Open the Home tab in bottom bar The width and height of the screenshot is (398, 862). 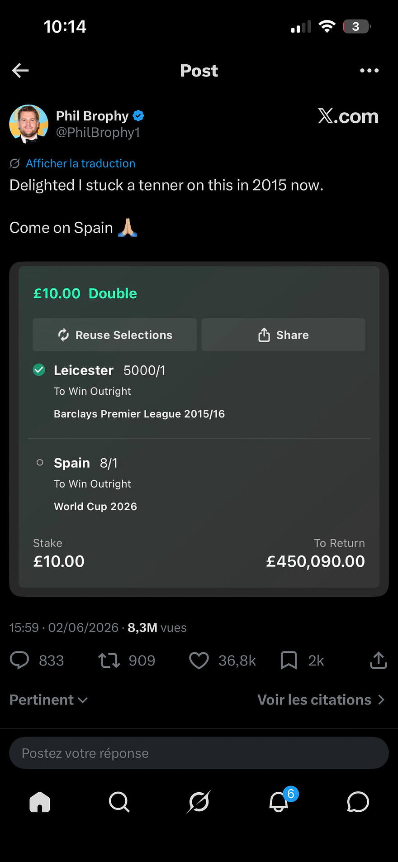[40, 802]
